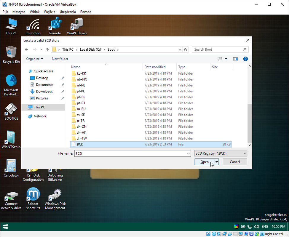The image size is (289, 237).
Task: Open the Pomoc menu
Action: [86, 12]
